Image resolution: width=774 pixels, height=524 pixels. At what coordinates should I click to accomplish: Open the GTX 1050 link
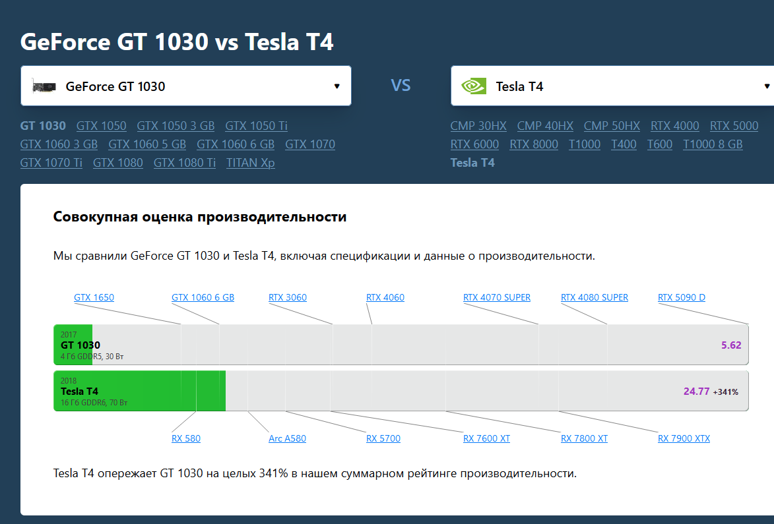pyautogui.click(x=101, y=126)
